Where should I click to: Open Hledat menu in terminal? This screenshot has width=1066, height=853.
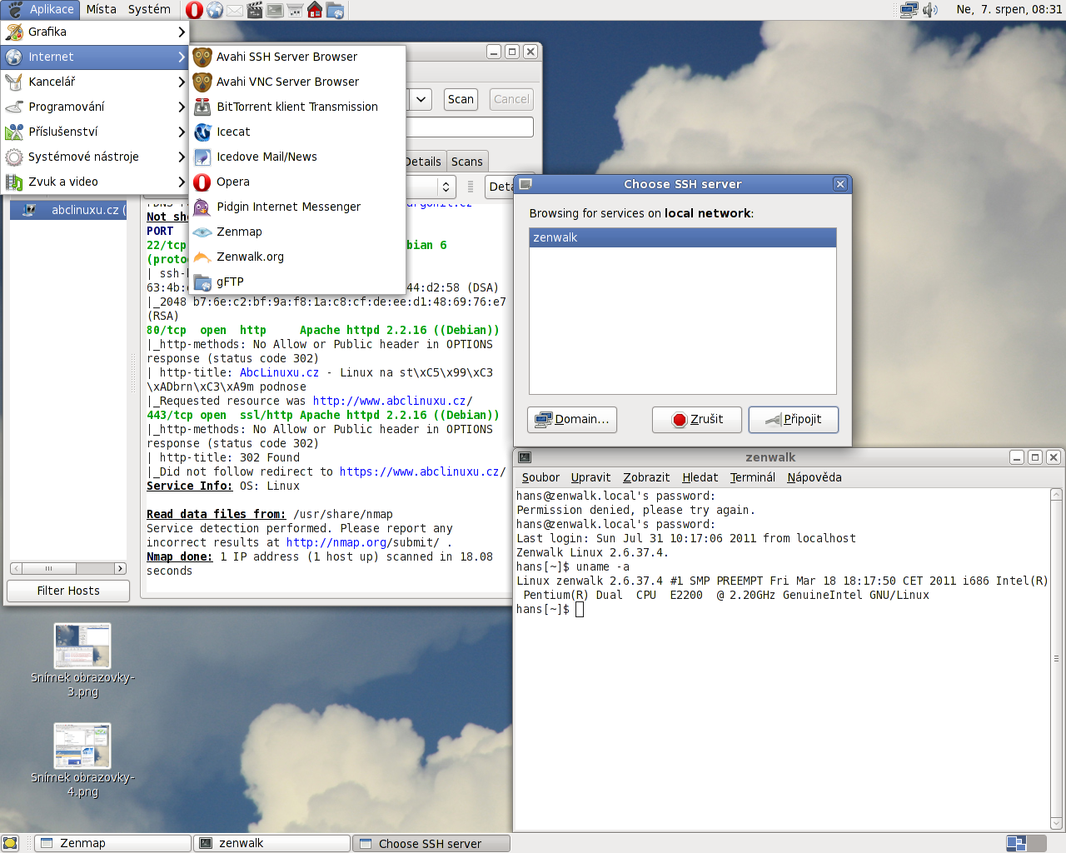[700, 477]
